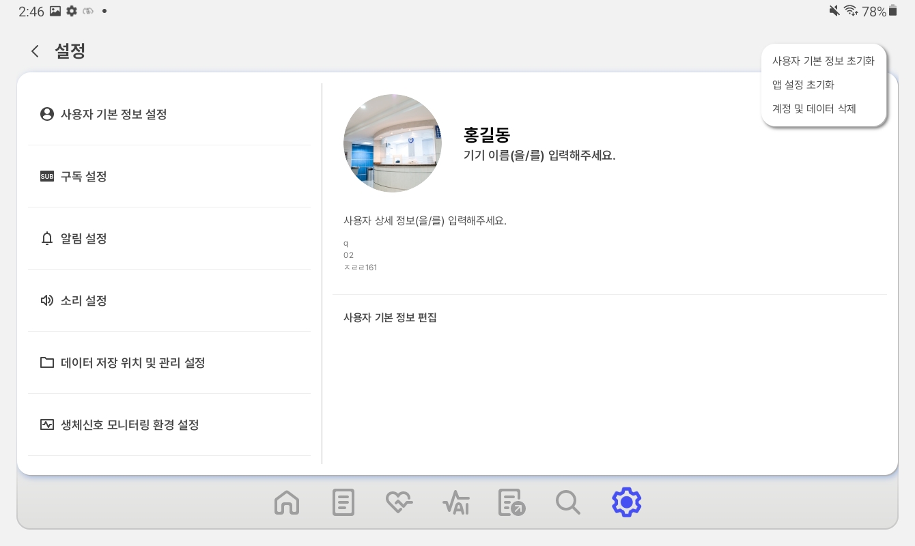Image resolution: width=915 pixels, height=546 pixels.
Task: Click the folder icon beside 데이터 저장 위치
Action: click(47, 362)
